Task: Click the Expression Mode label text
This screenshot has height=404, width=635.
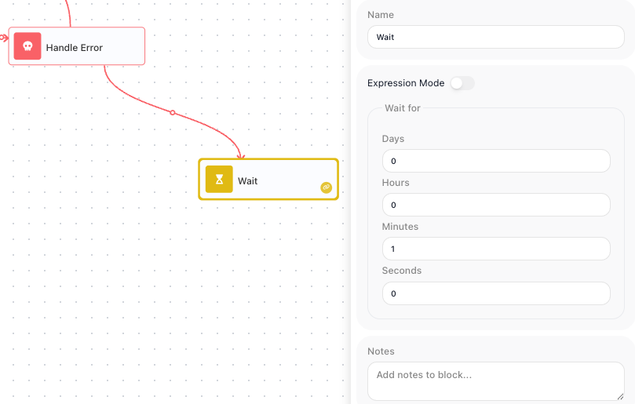Action: coord(406,83)
